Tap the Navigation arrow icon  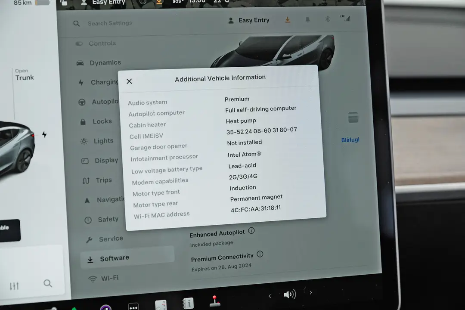click(87, 201)
